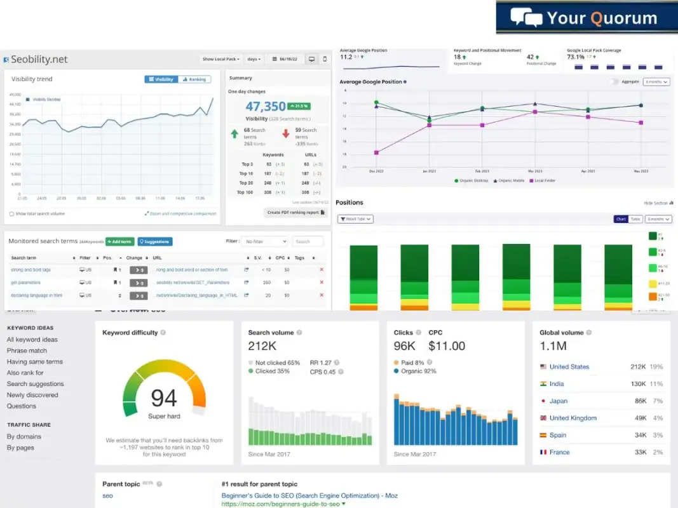Click the CPS 0.45 help icon
Screen dimensions: 678x508
click(x=341, y=371)
